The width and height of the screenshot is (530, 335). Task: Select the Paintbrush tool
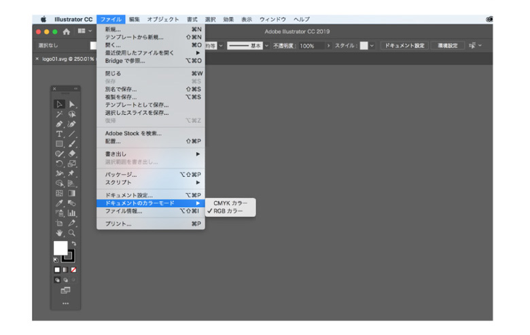pyautogui.click(x=71, y=143)
